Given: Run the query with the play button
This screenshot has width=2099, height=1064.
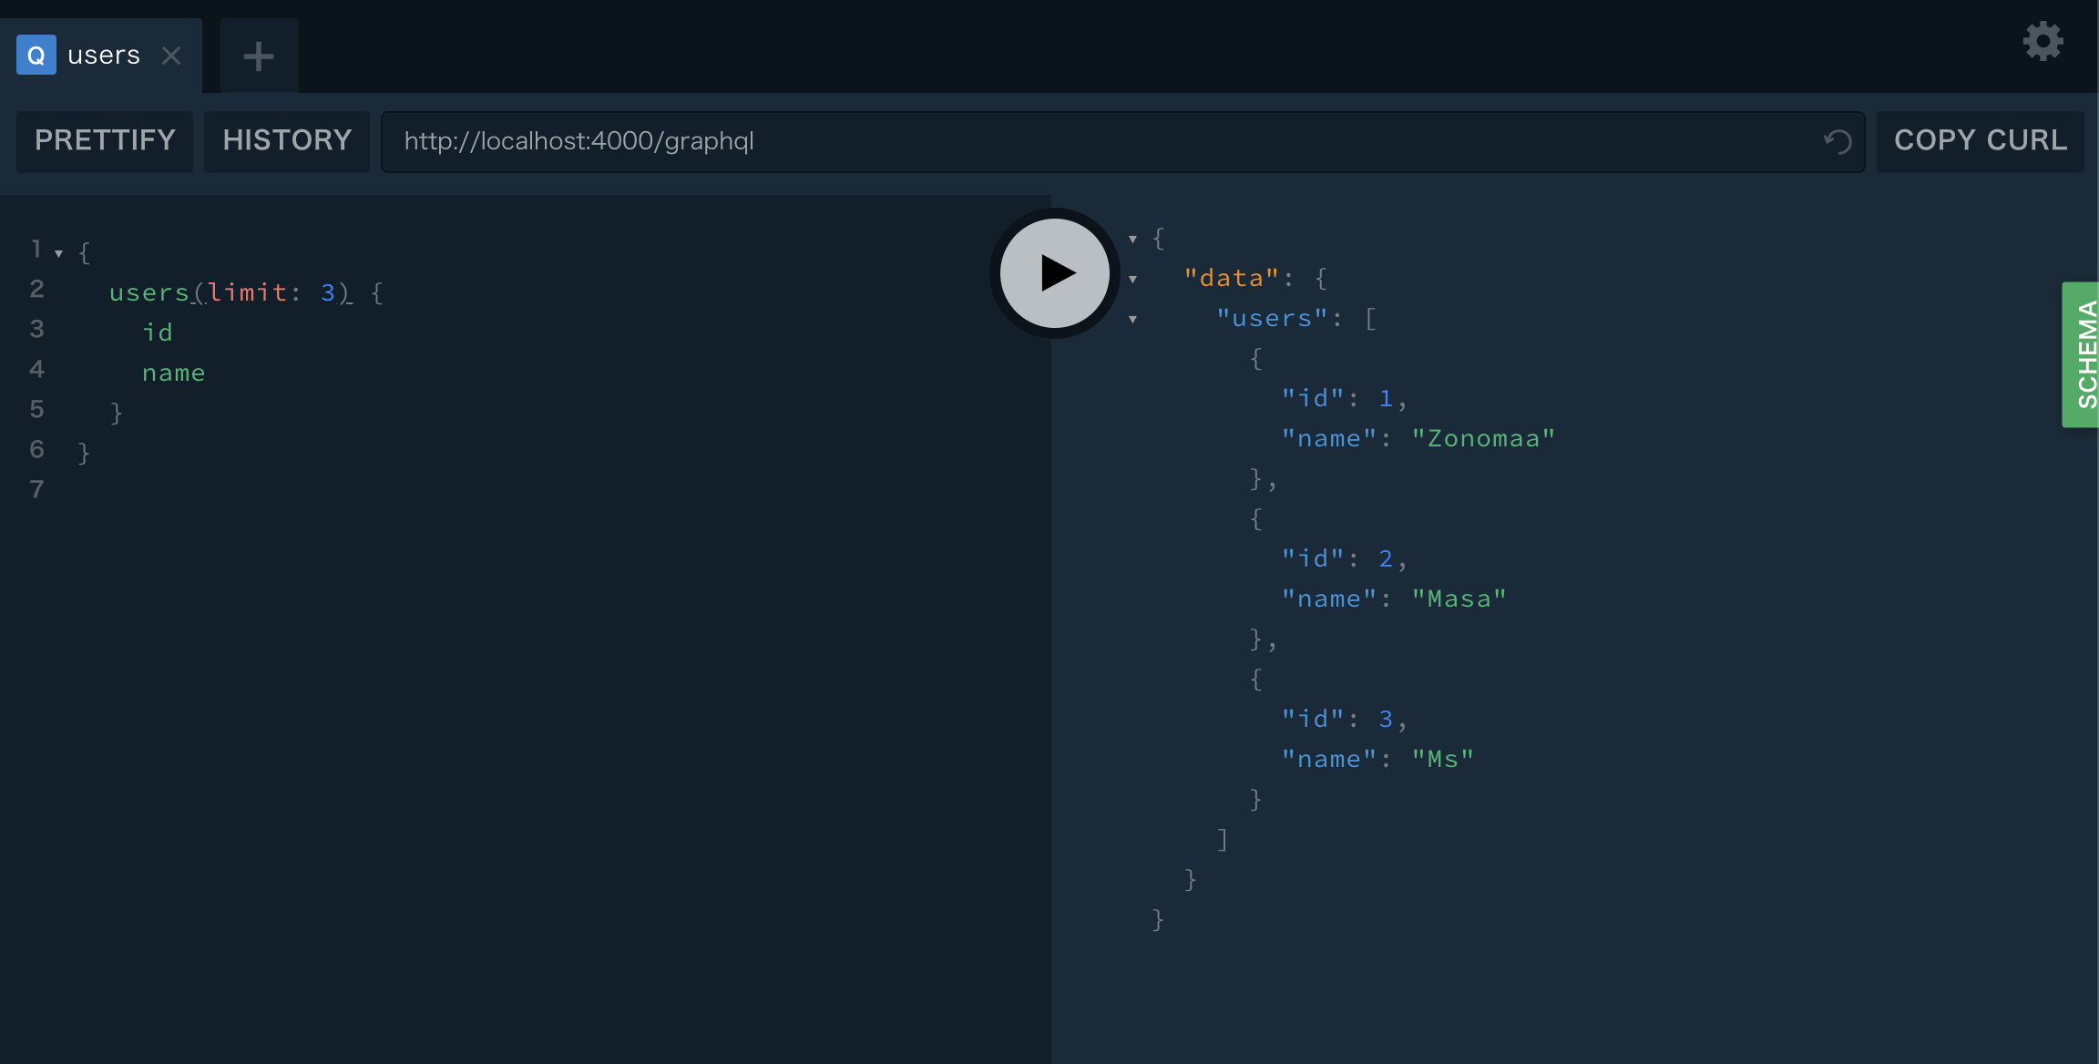Looking at the screenshot, I should pyautogui.click(x=1055, y=273).
